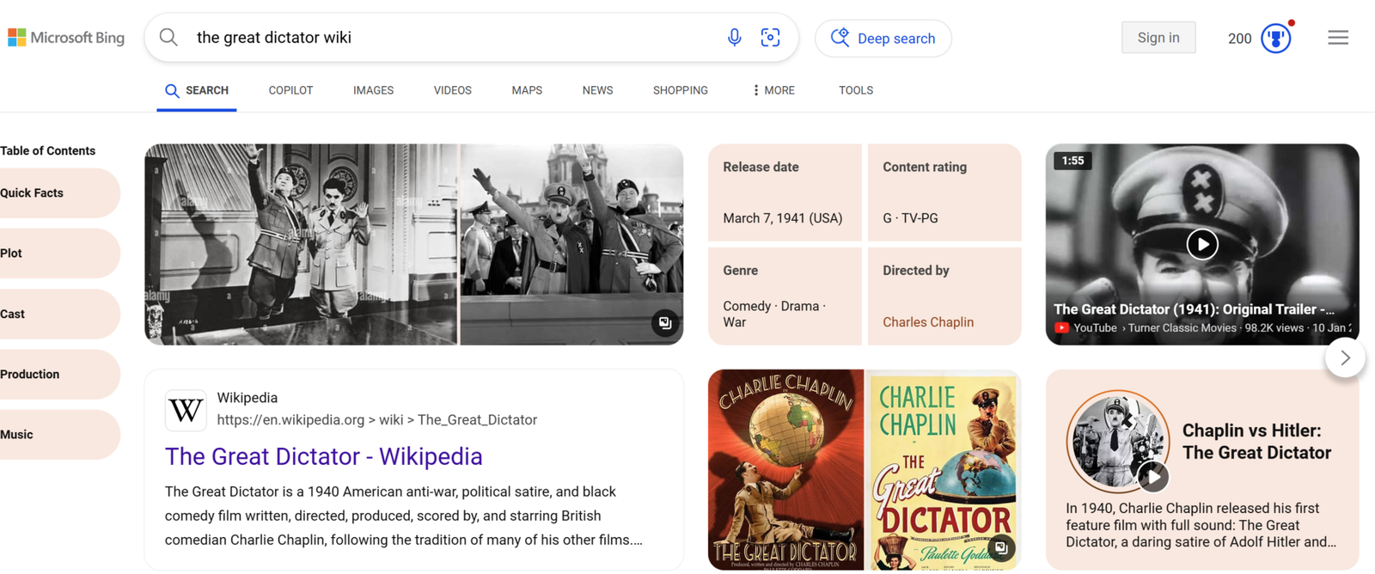Viewport: 1375px width, 574px height.
Task: Click the microphone voice search icon
Action: click(734, 38)
